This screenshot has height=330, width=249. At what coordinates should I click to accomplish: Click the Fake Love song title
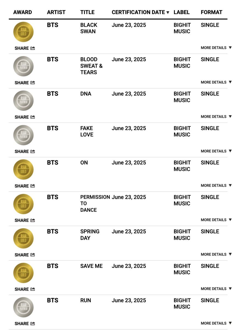[87, 131]
